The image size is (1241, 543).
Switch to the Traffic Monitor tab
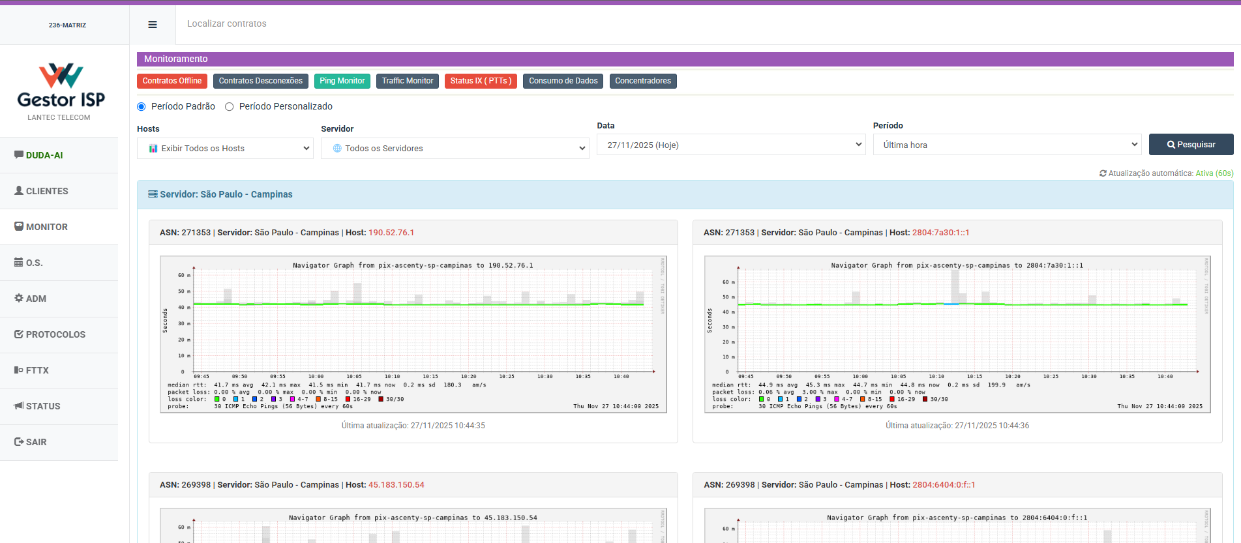pyautogui.click(x=407, y=81)
